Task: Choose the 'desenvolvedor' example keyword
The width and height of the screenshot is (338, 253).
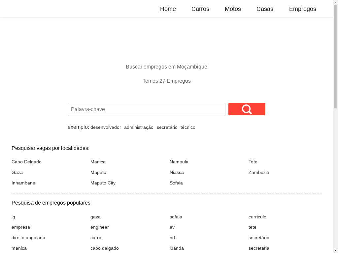Action: pos(106,127)
